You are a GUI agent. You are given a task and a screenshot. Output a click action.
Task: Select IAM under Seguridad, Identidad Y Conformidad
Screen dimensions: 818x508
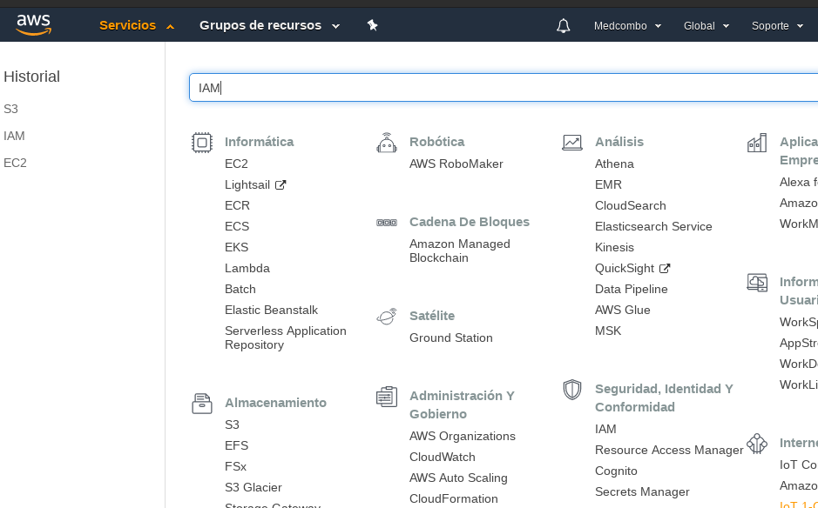click(604, 429)
